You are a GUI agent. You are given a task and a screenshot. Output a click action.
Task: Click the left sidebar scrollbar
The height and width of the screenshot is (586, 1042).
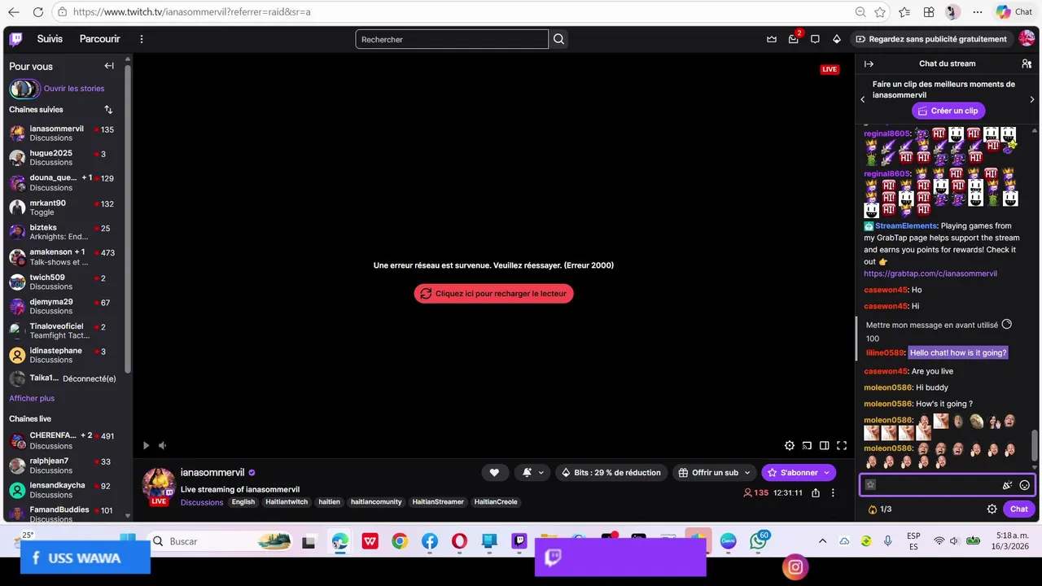click(x=128, y=220)
